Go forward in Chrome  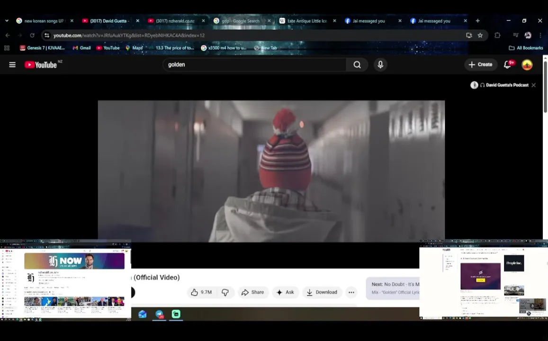(20, 36)
